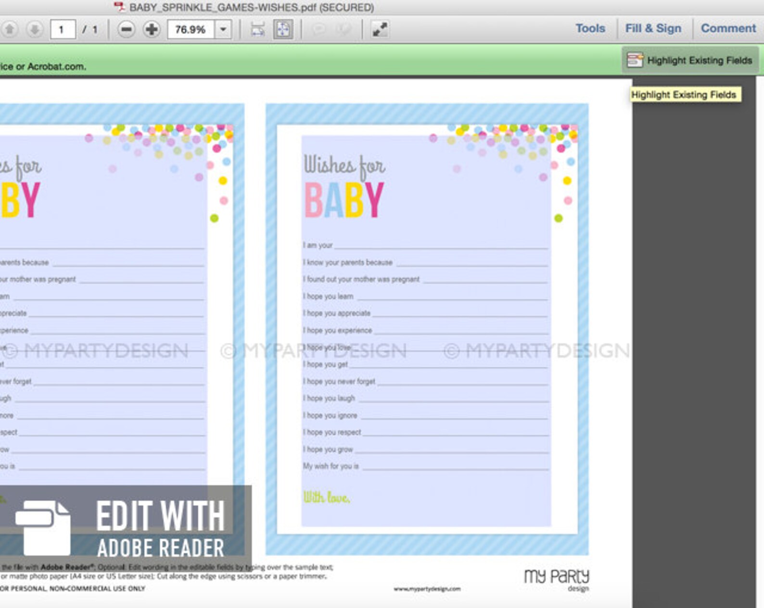Click the 'With love,' text on right card
The image size is (764, 608).
[x=327, y=497]
